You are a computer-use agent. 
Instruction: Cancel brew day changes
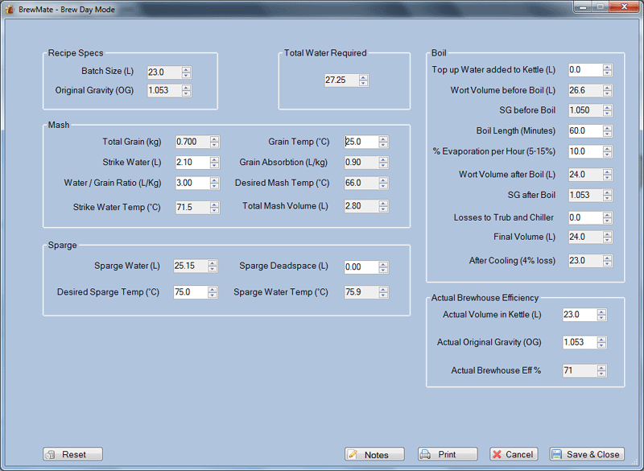coord(513,454)
